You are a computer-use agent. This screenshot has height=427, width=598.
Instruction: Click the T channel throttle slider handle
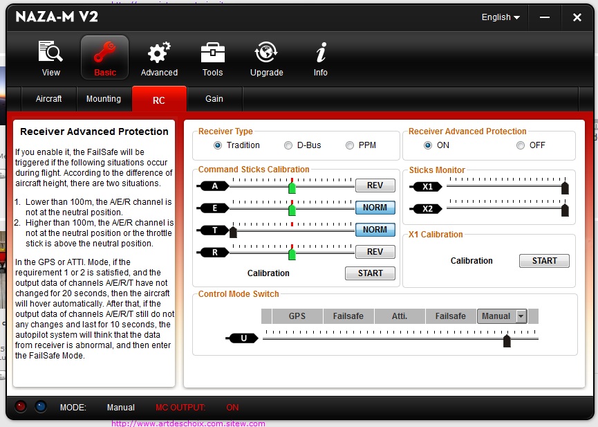[x=233, y=232]
